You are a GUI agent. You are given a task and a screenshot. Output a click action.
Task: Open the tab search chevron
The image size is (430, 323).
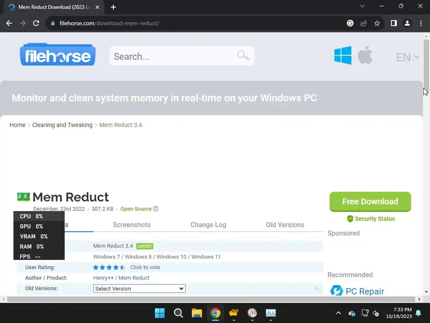362,6
